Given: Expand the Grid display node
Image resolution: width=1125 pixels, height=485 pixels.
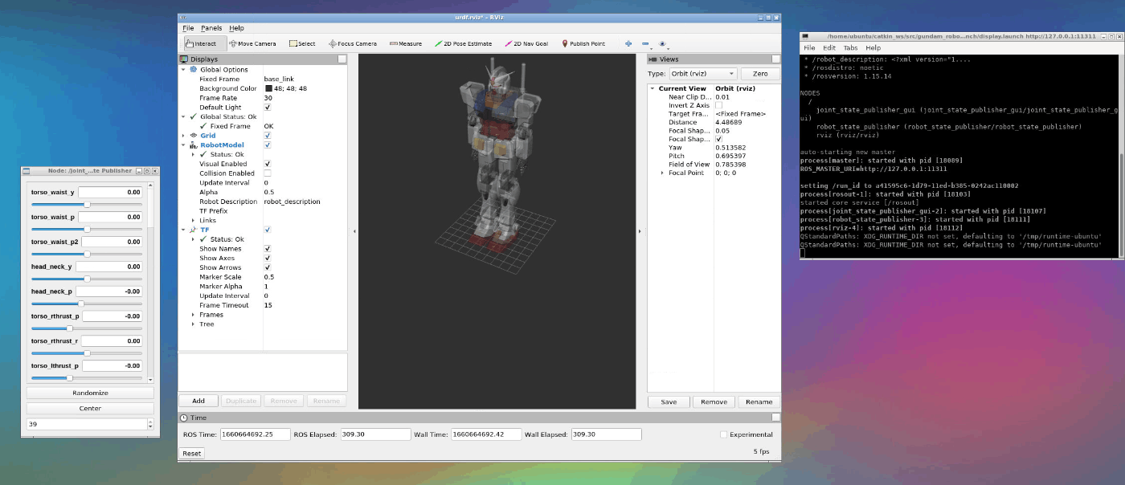Looking at the screenshot, I should tap(183, 136).
